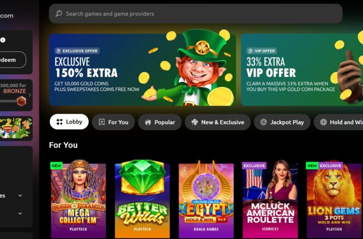Focus the search games and providers field

point(196,14)
